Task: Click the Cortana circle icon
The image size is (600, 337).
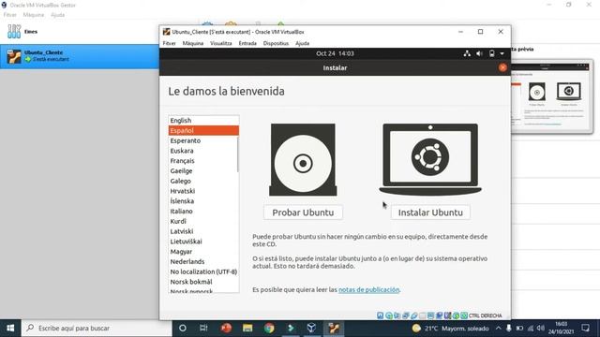Action: 183,328
